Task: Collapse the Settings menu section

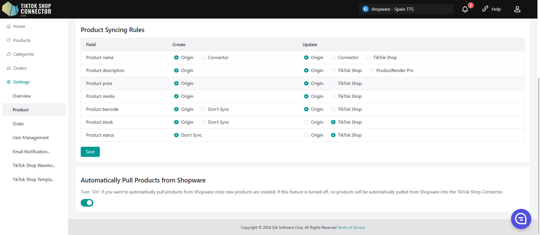Action: (21, 82)
